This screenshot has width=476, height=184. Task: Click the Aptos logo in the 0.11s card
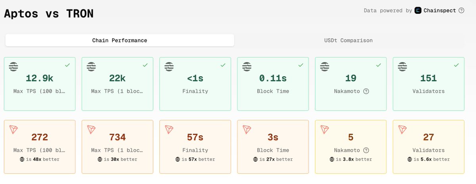coord(247,66)
